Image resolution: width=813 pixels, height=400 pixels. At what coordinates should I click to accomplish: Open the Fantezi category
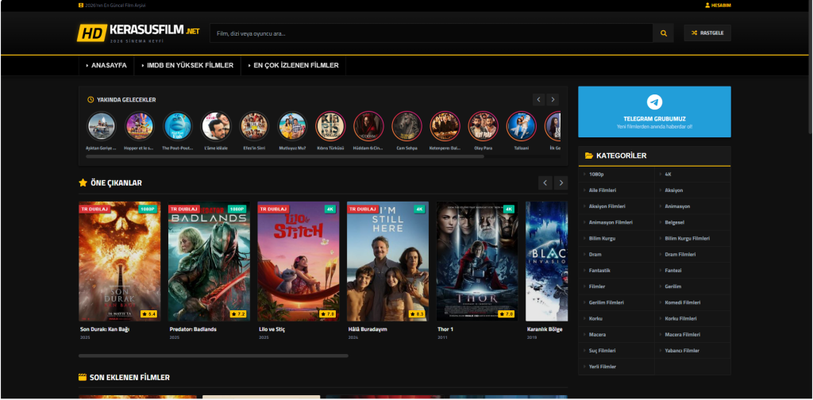click(673, 271)
